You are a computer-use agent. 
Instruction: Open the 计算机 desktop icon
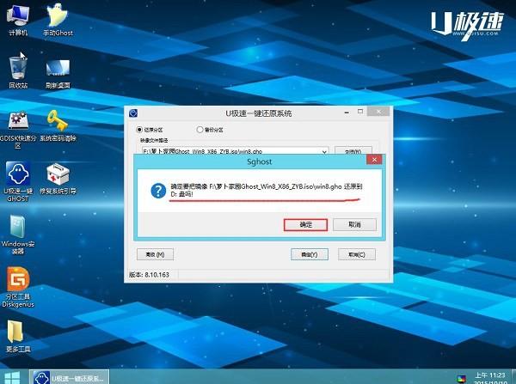(x=18, y=20)
